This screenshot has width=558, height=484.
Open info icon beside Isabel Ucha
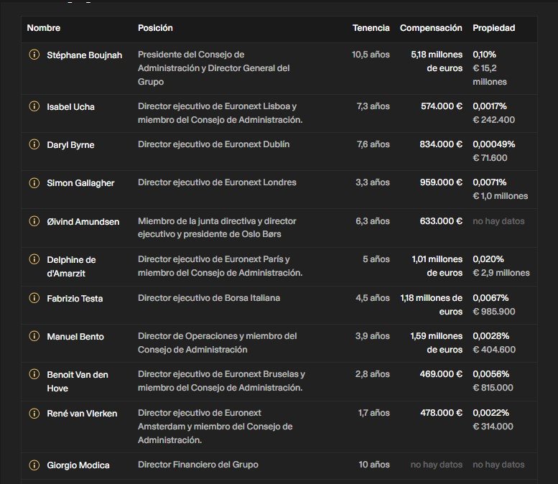(x=34, y=106)
